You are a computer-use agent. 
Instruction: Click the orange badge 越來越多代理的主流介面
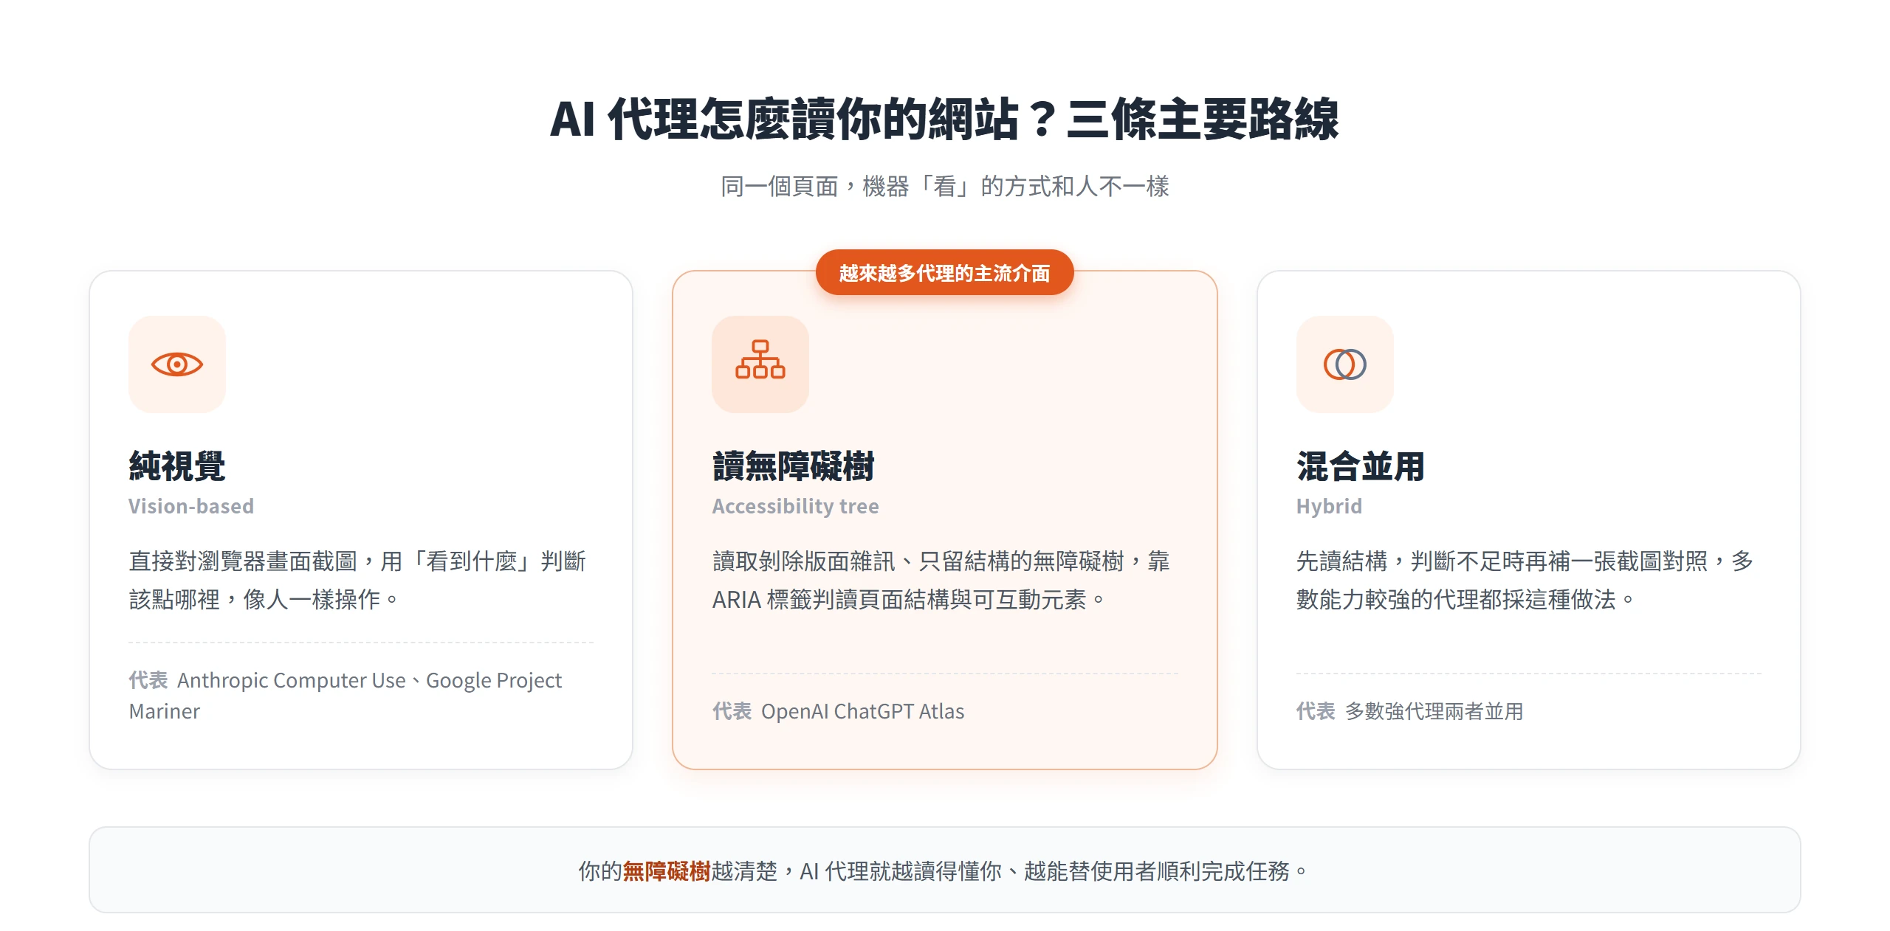(x=944, y=273)
